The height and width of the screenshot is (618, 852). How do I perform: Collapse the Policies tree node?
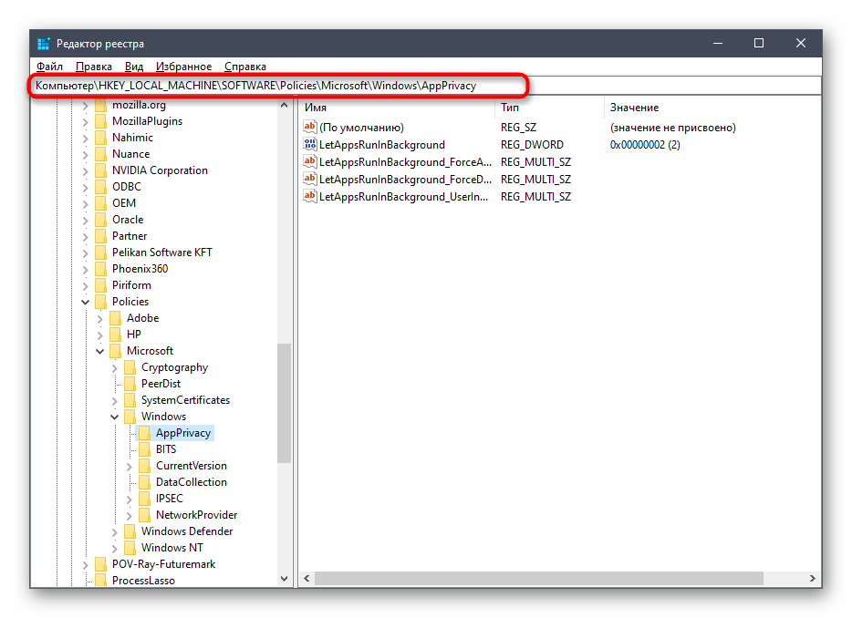[87, 302]
